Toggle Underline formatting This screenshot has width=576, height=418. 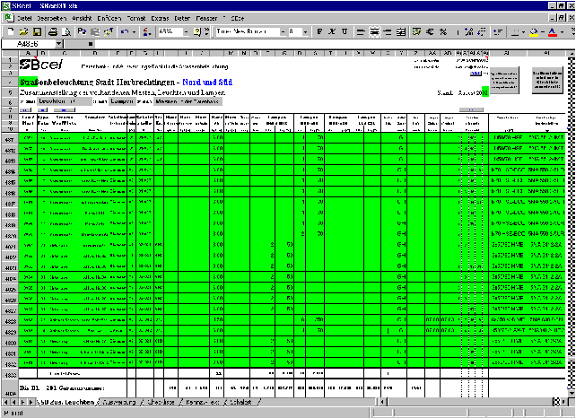point(345,32)
